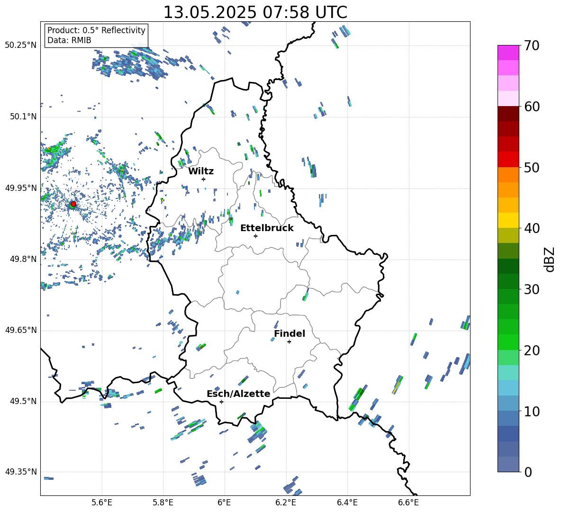Click the dBZ colorbar axis label

tap(550, 260)
